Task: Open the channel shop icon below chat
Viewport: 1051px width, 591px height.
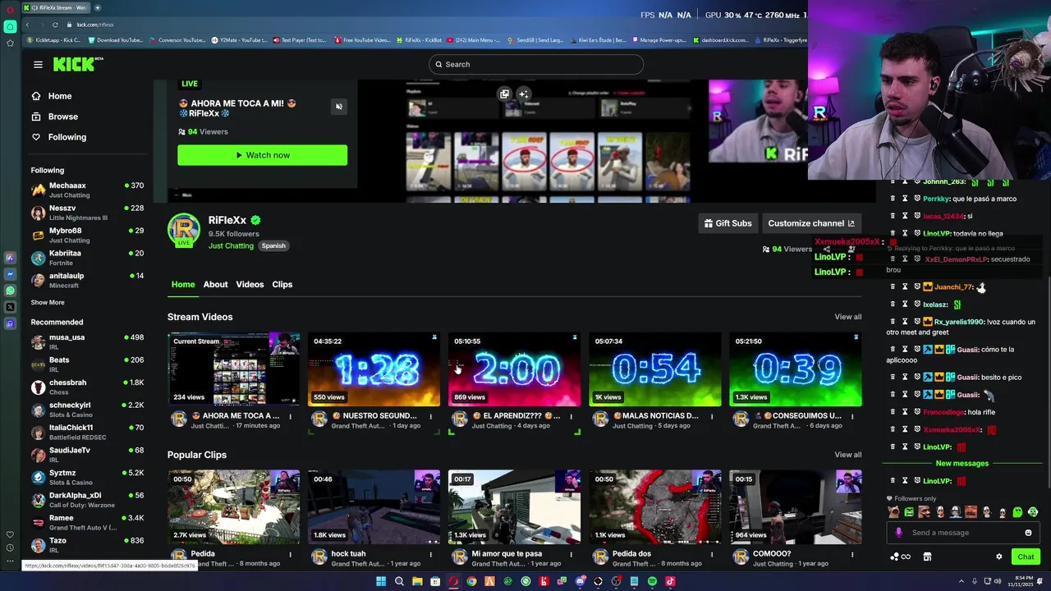Action: pos(927,557)
